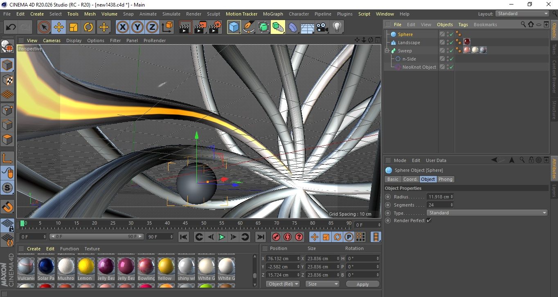Image resolution: width=558 pixels, height=297 pixels.
Task: Toggle Render Perfect checkbox
Action: pos(429,220)
